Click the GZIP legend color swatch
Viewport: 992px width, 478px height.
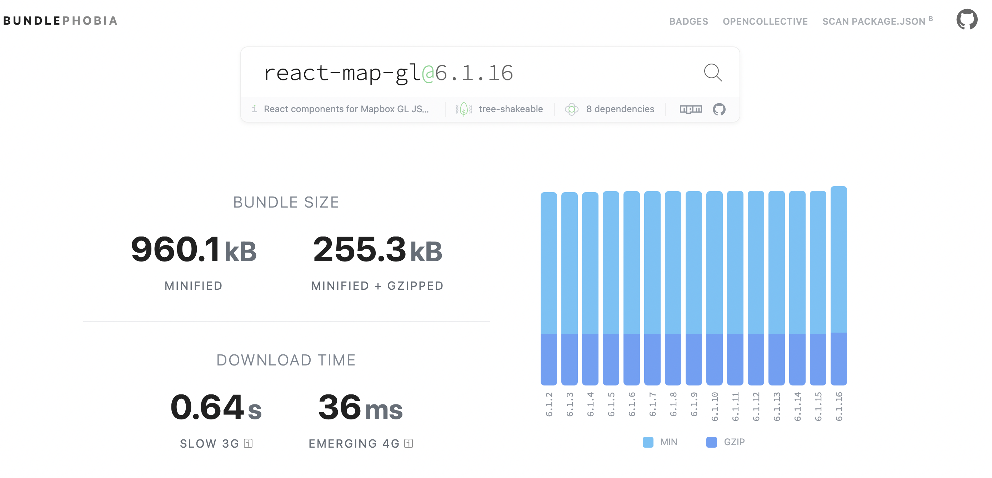coord(712,442)
